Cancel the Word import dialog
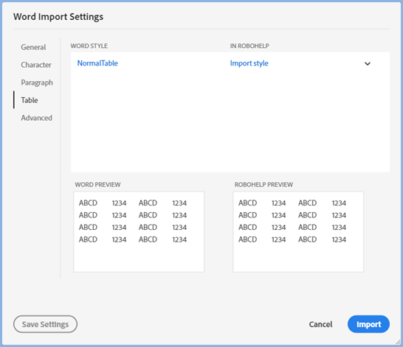403x347 pixels. click(320, 324)
